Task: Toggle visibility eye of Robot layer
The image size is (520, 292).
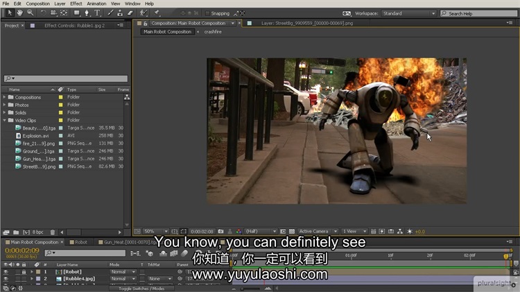Action: [x=6, y=272]
